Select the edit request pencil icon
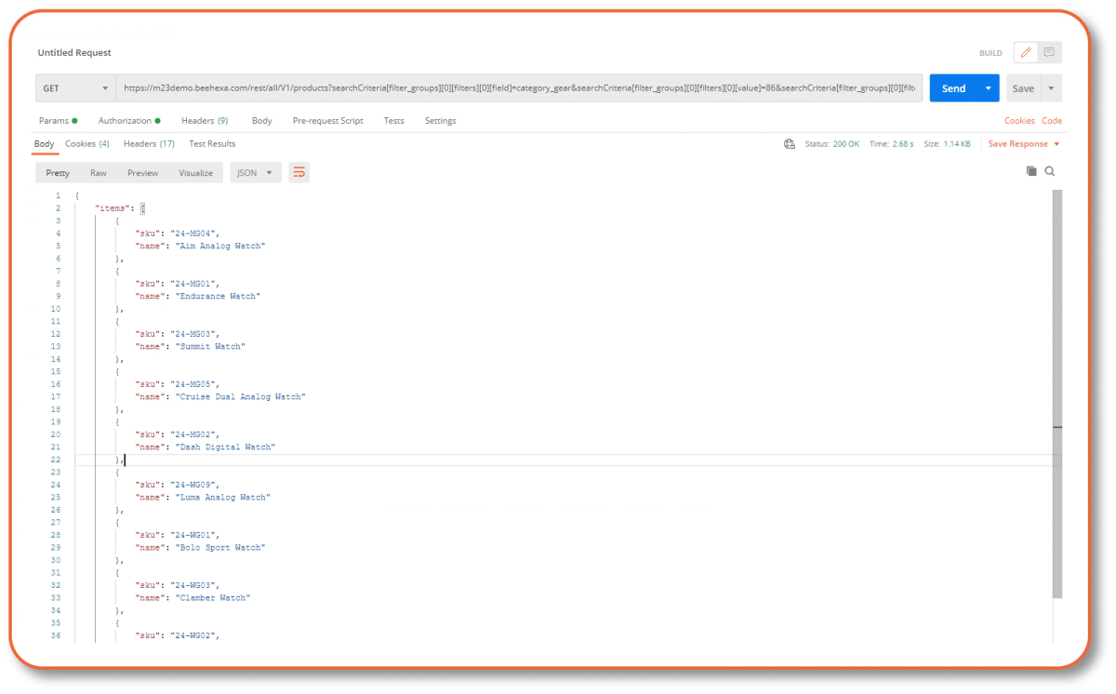1116x694 pixels. pyautogui.click(x=1025, y=52)
